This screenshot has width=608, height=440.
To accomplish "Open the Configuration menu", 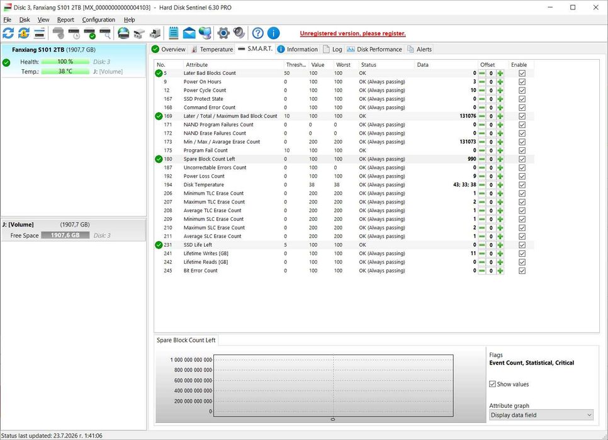I will point(98,20).
